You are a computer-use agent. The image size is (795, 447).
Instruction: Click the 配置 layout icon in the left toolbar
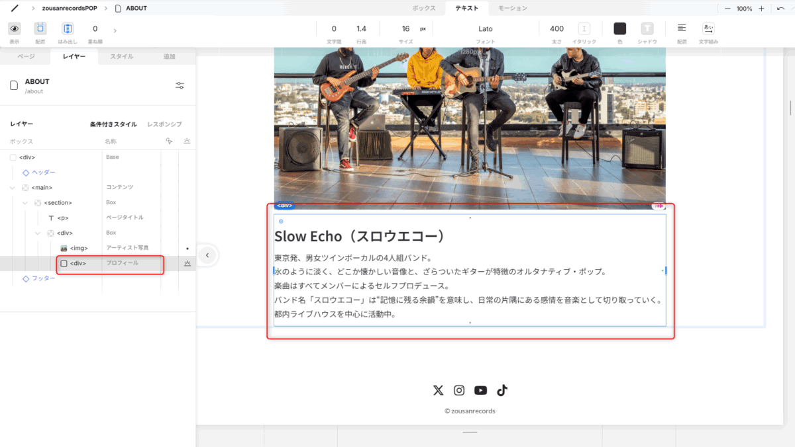click(40, 28)
